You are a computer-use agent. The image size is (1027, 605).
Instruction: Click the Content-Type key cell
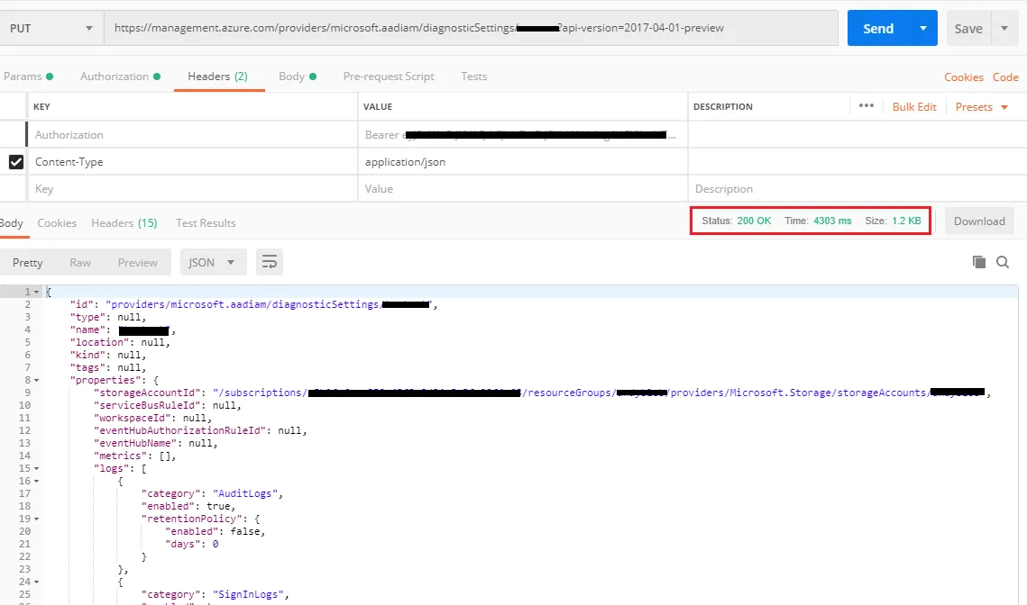(193, 161)
